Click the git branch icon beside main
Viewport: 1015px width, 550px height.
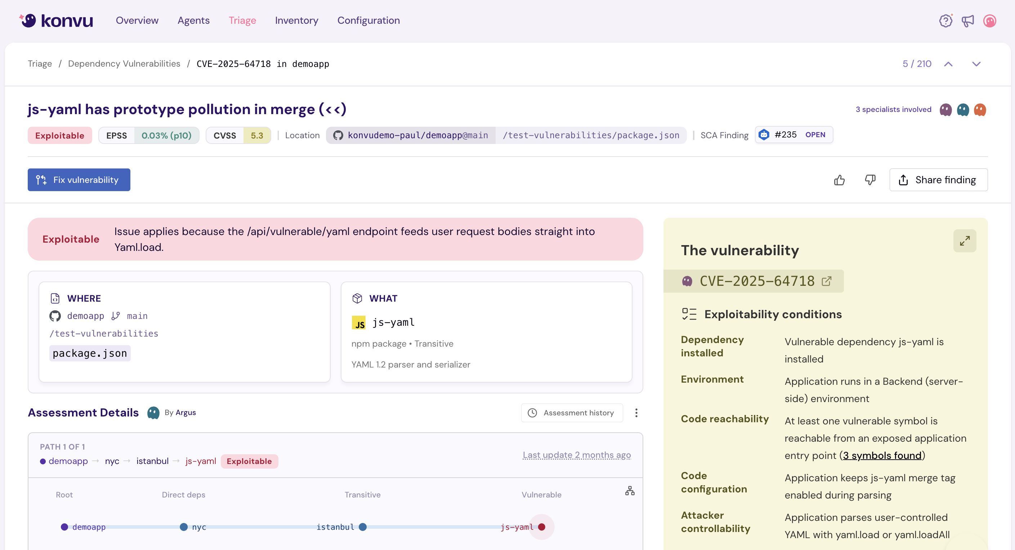tap(116, 316)
